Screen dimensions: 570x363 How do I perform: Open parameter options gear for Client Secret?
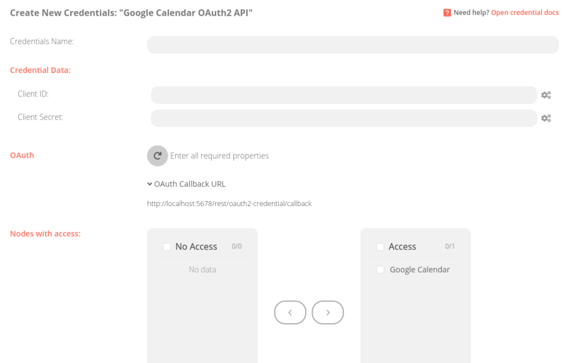(x=546, y=118)
